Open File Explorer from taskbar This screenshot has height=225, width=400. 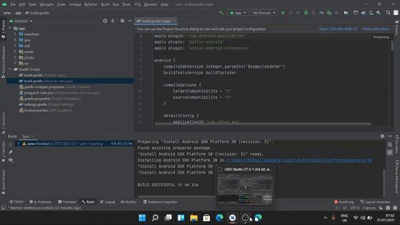pyautogui.click(x=194, y=218)
